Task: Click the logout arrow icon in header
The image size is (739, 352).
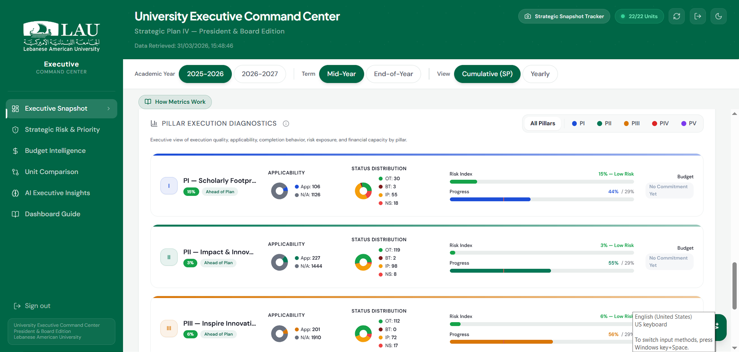Action: (x=698, y=16)
